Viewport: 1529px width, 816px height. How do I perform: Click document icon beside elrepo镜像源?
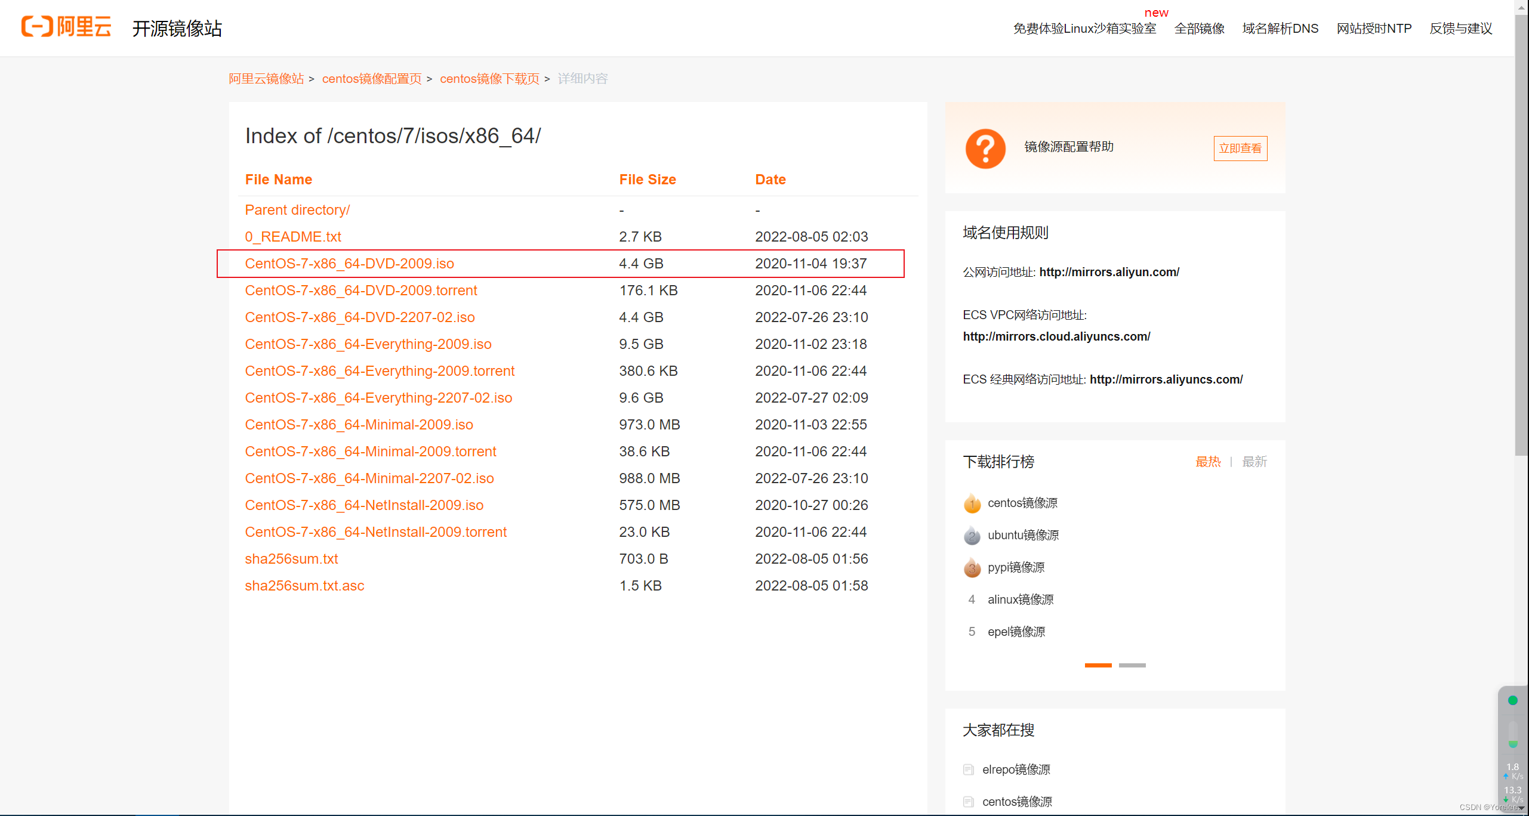tap(968, 769)
